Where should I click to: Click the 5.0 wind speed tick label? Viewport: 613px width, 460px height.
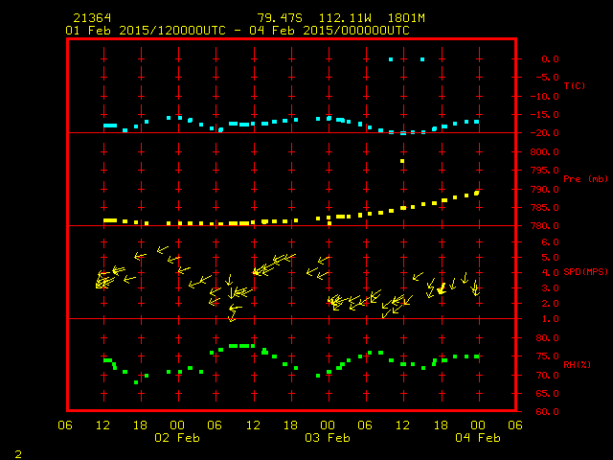pos(550,258)
